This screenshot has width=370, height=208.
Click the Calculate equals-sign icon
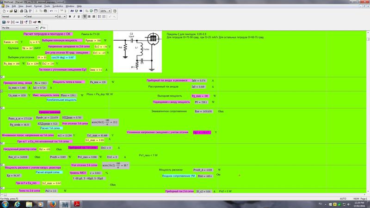point(80,11)
